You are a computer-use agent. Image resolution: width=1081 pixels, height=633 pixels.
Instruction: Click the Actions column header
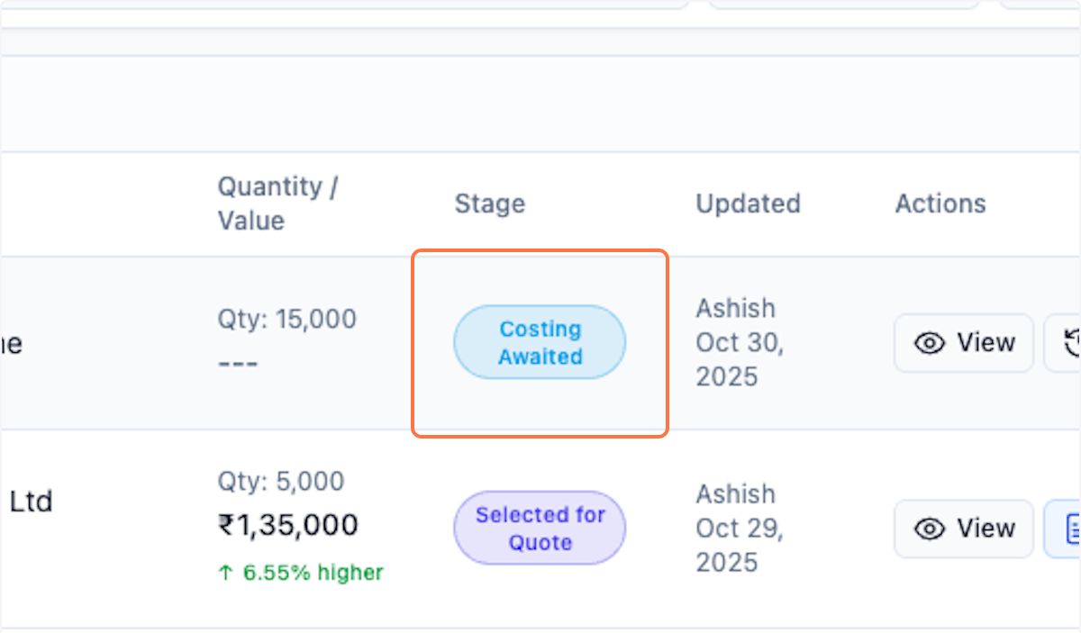[940, 203]
